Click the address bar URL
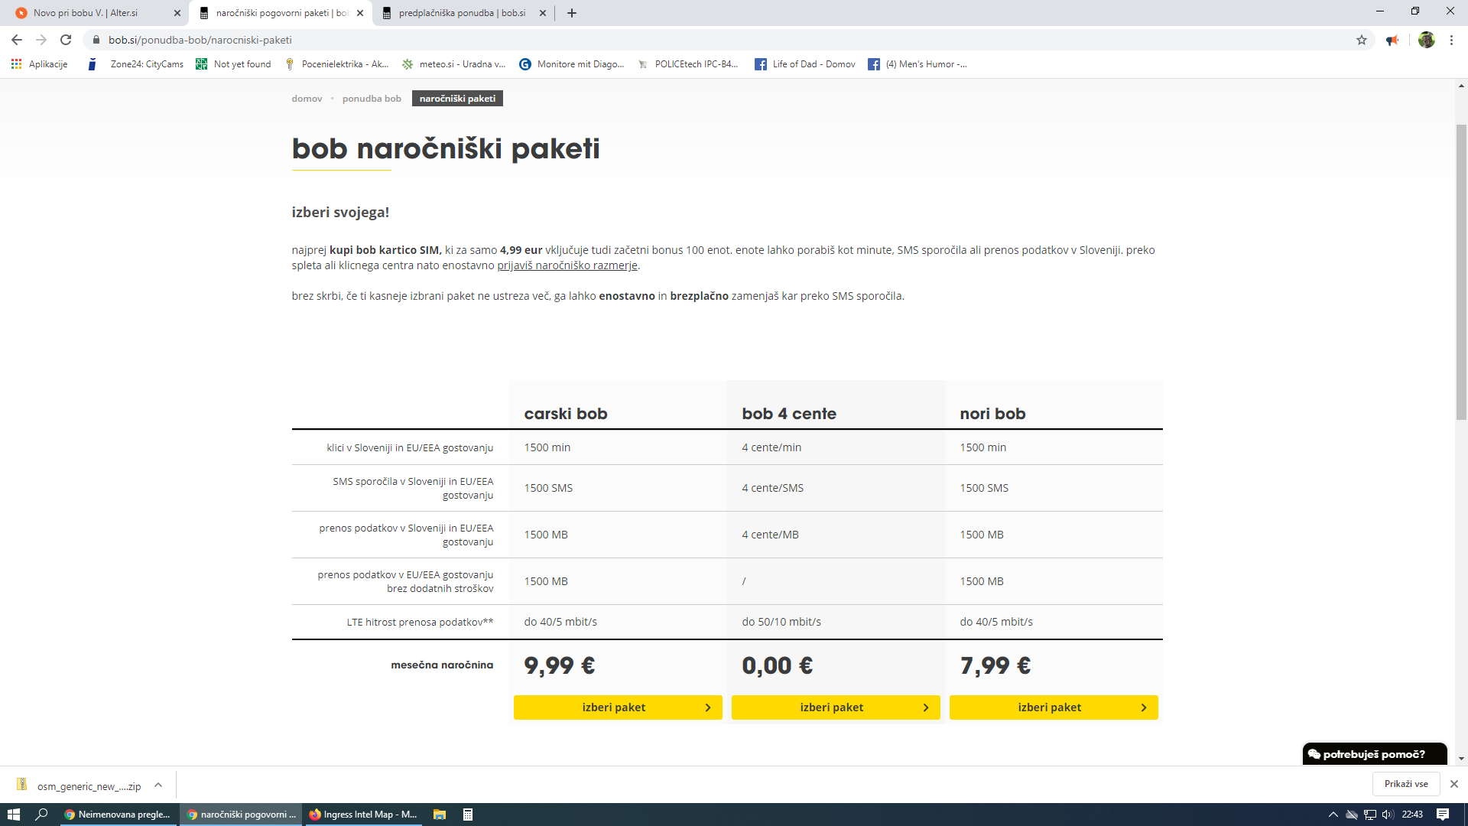Screen dimensions: 1468x826 pyautogui.click(x=200, y=40)
